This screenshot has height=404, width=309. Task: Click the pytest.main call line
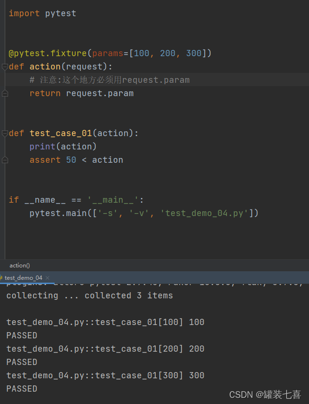tap(144, 213)
